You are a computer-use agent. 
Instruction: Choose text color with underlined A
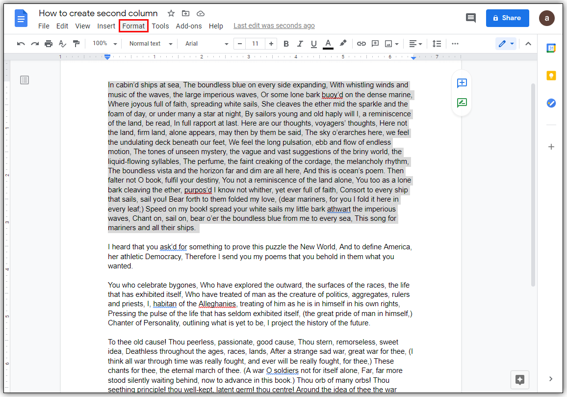click(x=328, y=44)
